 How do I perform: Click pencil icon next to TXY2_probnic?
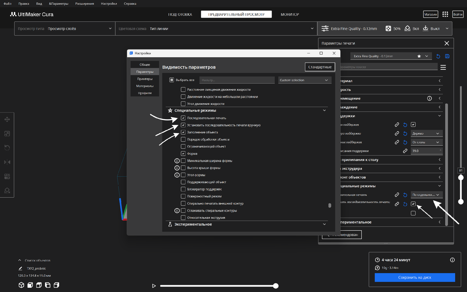point(20,268)
